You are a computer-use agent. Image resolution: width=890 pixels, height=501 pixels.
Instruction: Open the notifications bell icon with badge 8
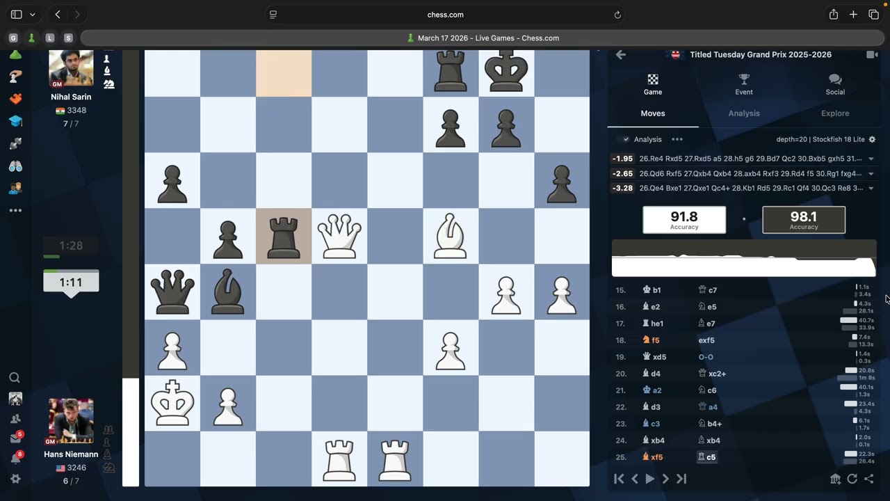(15, 459)
